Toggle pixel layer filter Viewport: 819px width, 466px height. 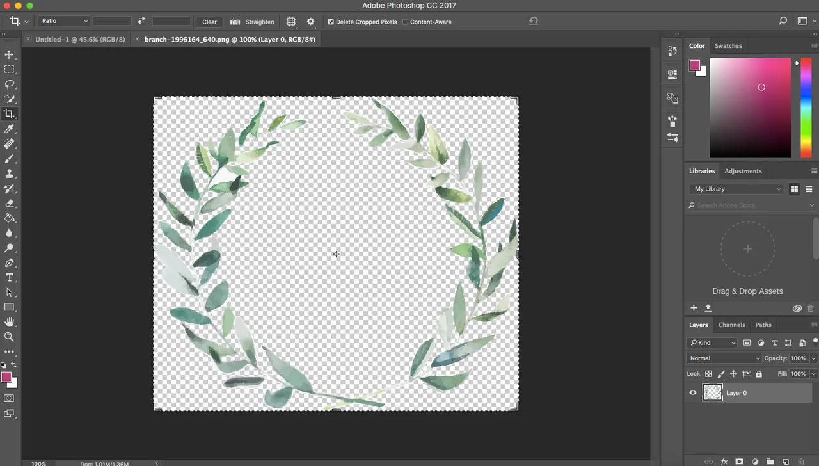747,343
